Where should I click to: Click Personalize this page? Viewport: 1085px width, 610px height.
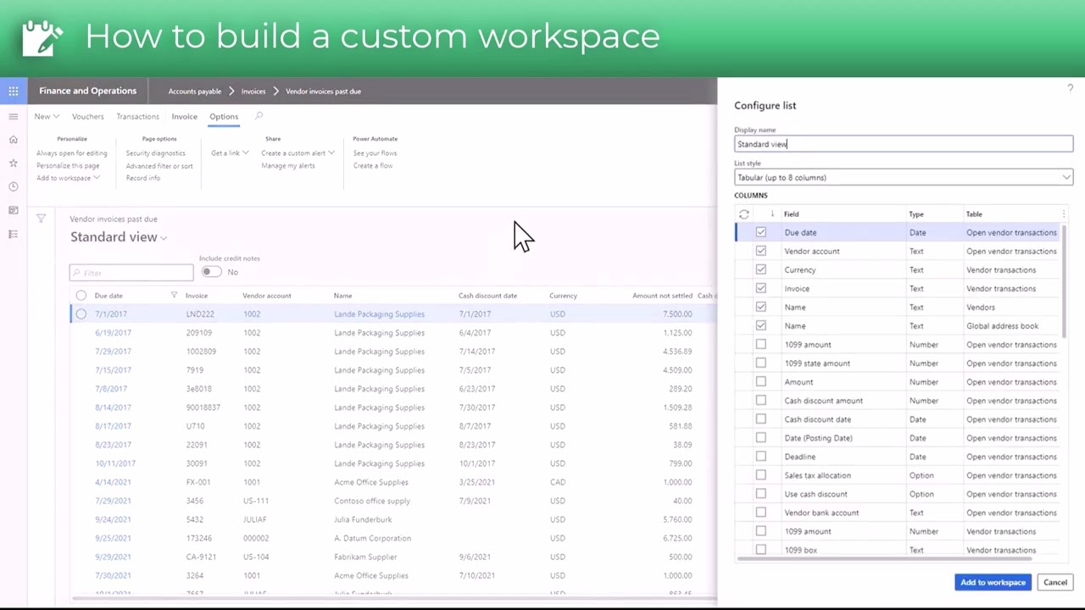[x=68, y=166]
